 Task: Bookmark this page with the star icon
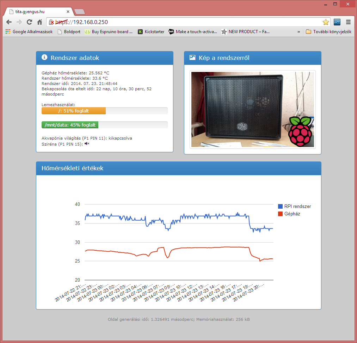click(x=326, y=22)
